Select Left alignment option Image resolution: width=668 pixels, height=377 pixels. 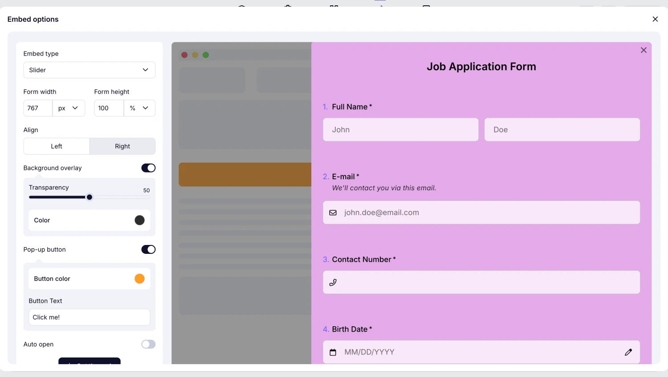[57, 146]
